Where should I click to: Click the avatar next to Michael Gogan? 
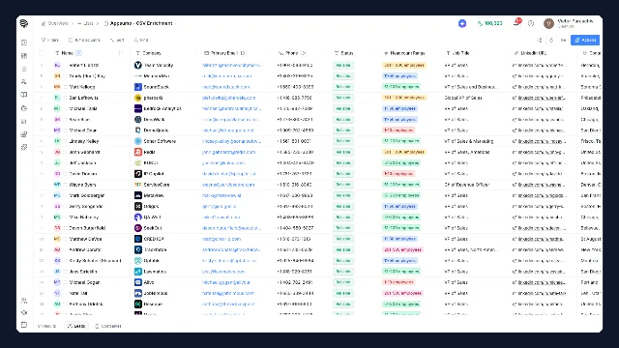tap(57, 282)
